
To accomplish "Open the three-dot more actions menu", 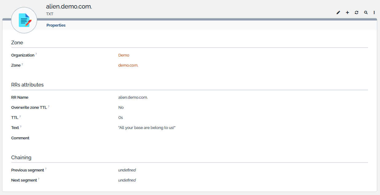I will [374, 13].
